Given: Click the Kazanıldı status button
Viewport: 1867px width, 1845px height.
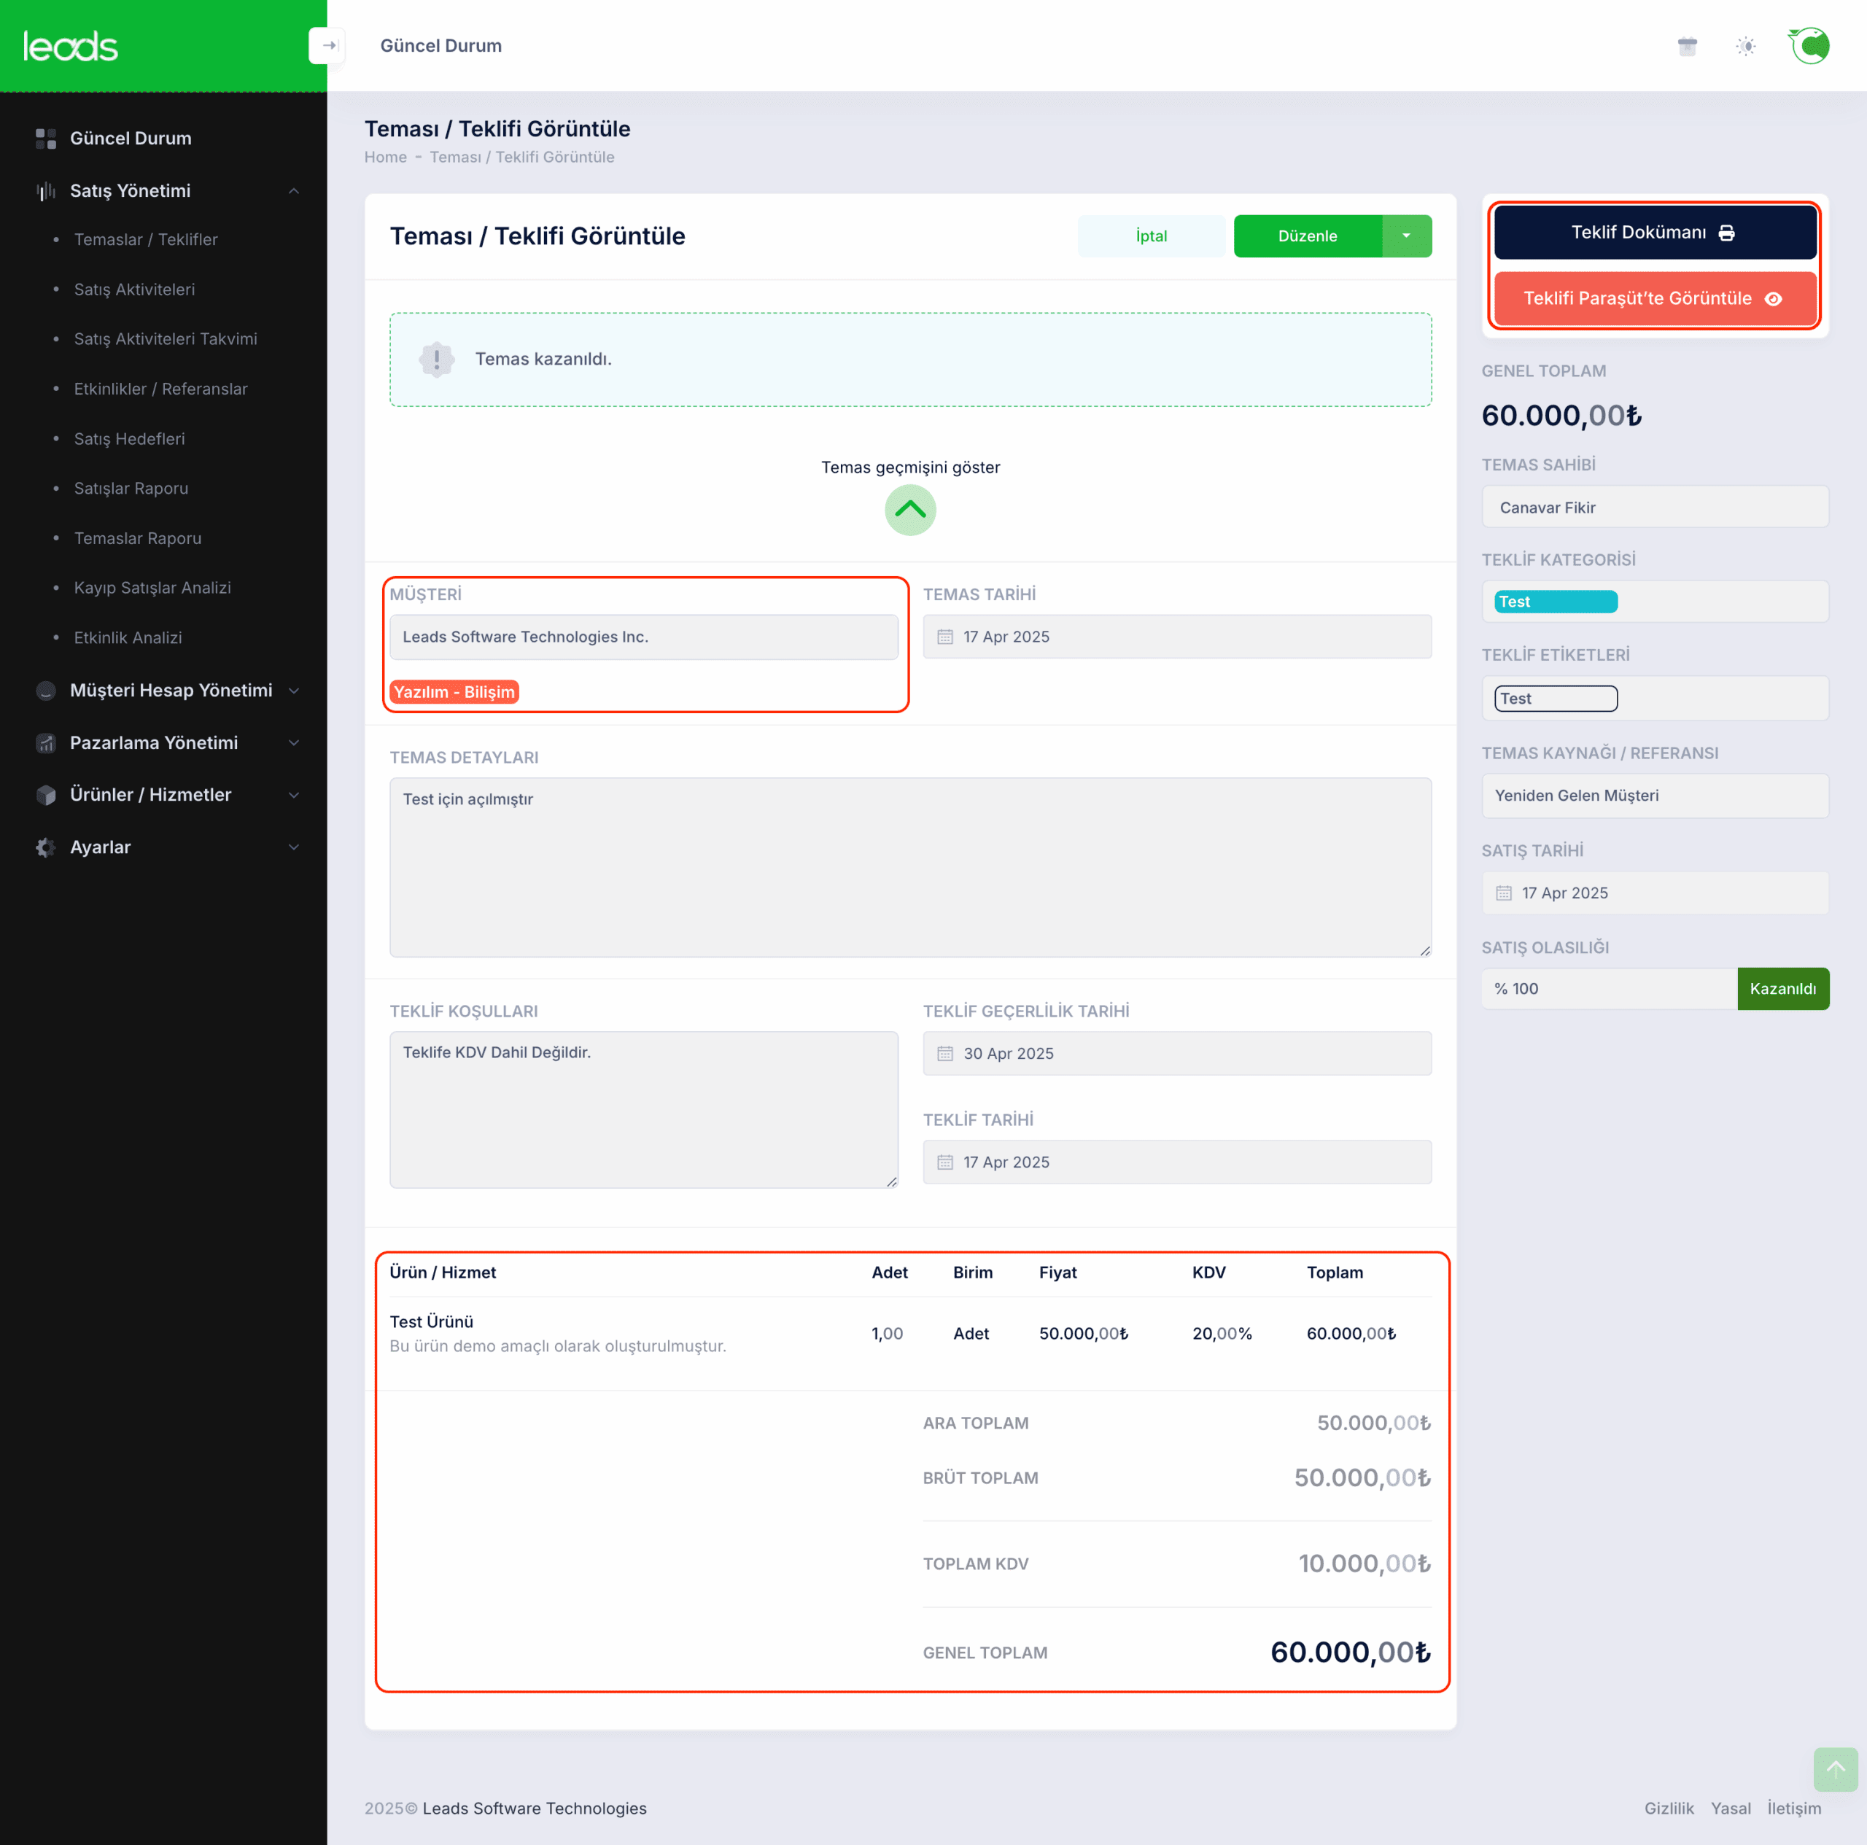Looking at the screenshot, I should click(1783, 989).
